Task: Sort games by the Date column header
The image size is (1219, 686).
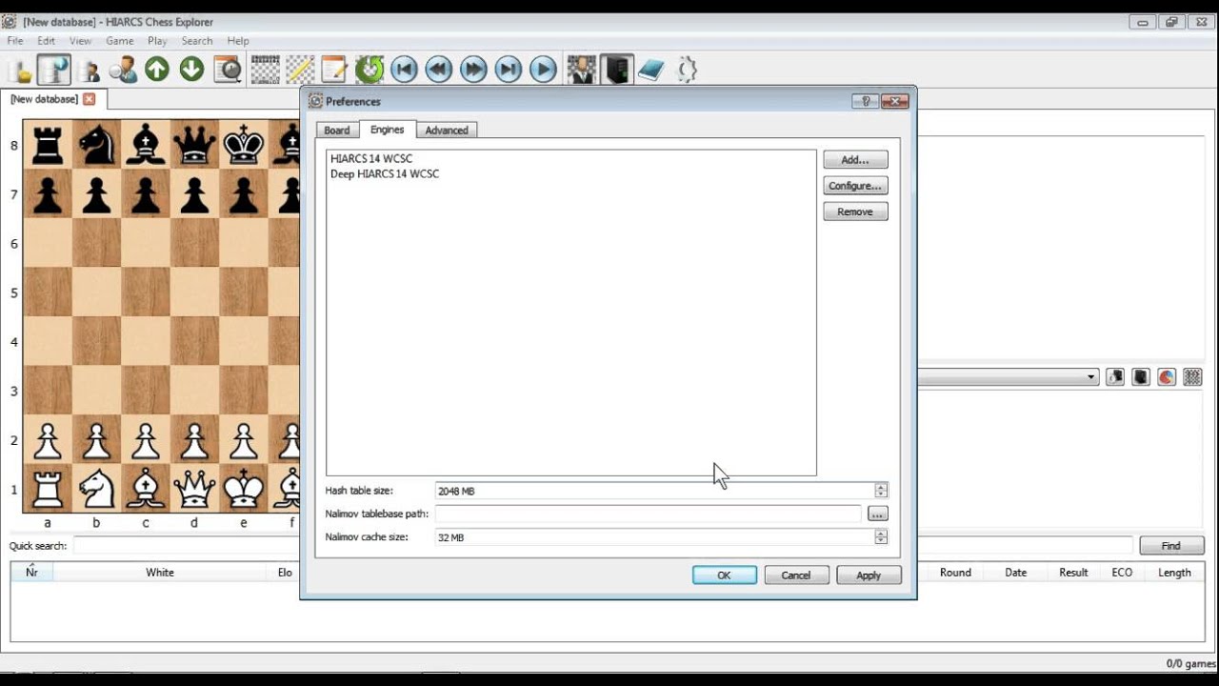Action: (x=1016, y=573)
